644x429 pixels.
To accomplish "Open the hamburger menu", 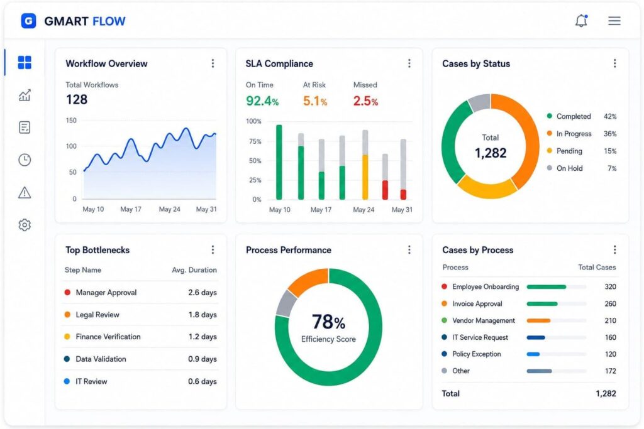I will coord(614,21).
